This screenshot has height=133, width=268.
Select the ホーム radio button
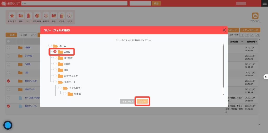click(x=50, y=46)
